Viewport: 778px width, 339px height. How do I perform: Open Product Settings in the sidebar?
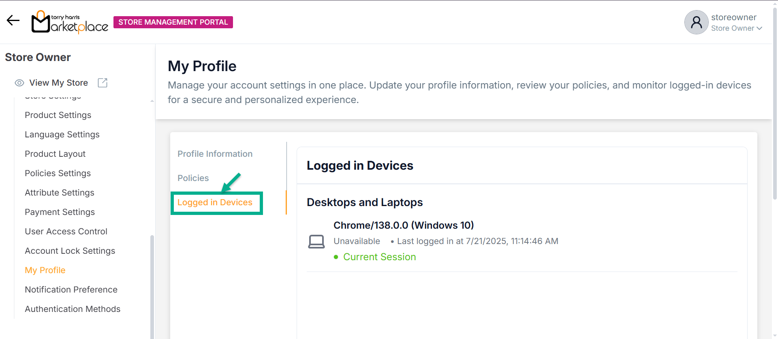tap(58, 115)
